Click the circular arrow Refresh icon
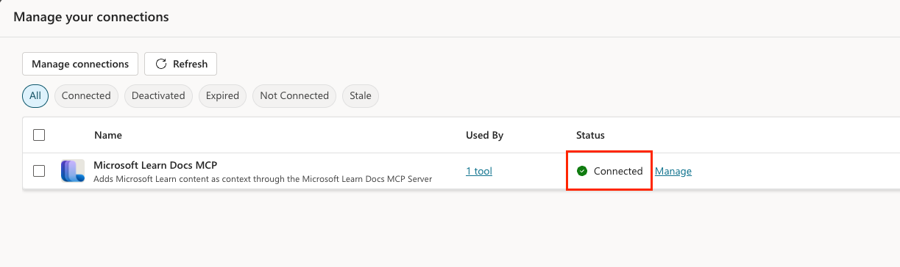Image resolution: width=900 pixels, height=267 pixels. (x=161, y=64)
